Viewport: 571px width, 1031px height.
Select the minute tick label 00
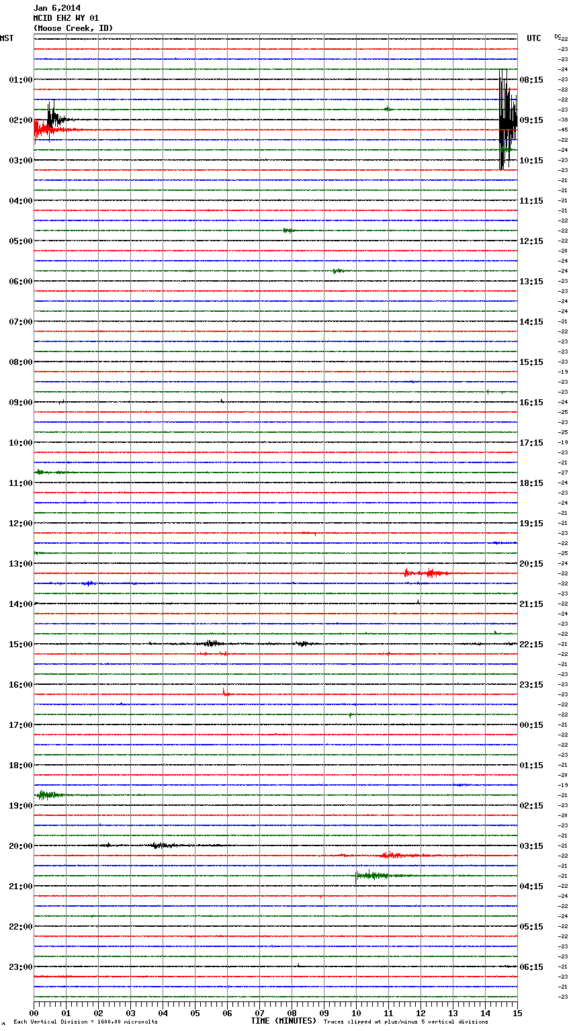tap(34, 1013)
